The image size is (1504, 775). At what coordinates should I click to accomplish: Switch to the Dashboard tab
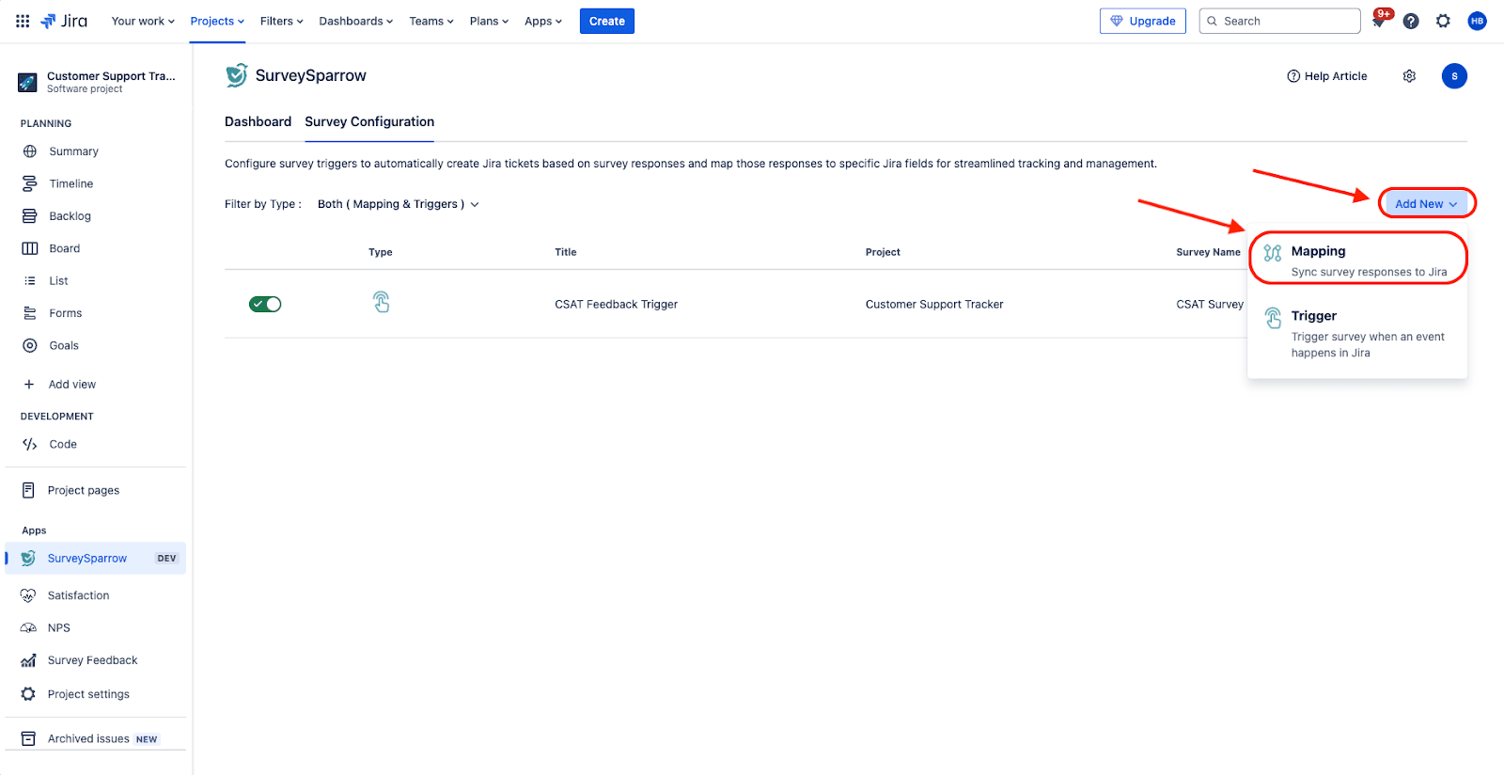[x=258, y=121]
